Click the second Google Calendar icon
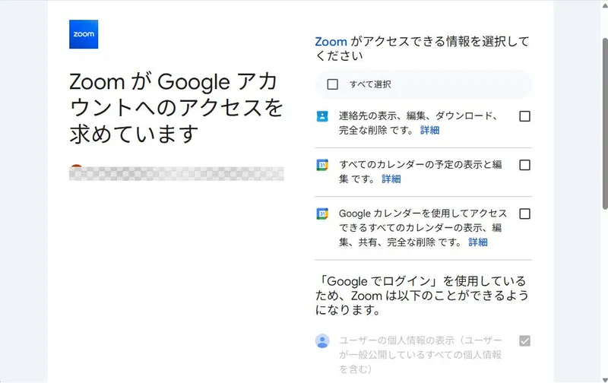The image size is (608, 383). coord(322,214)
